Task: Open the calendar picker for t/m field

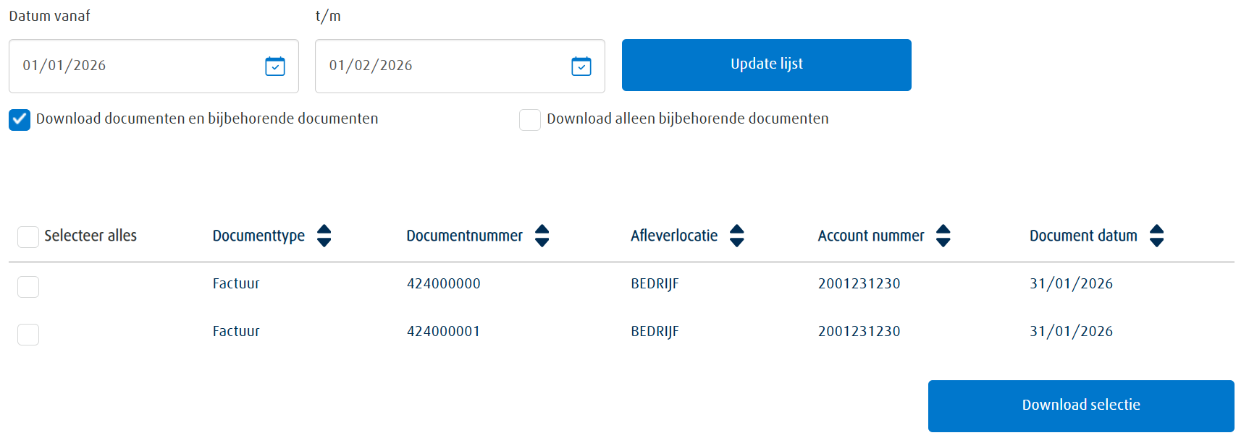Action: [581, 66]
